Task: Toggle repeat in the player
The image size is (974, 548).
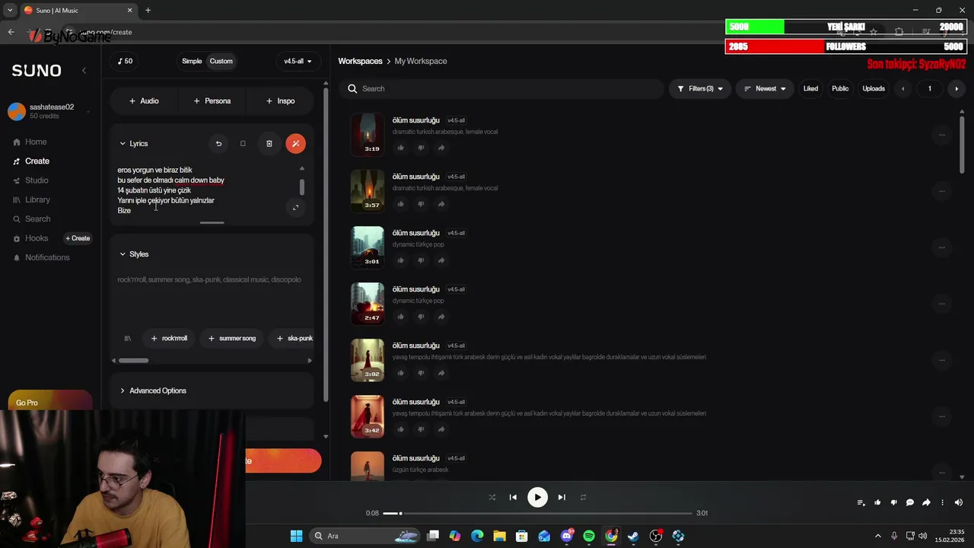Action: click(x=583, y=497)
